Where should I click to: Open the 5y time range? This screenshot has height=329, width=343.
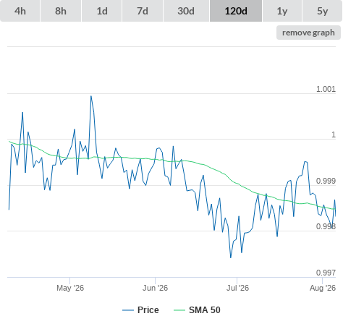point(323,11)
